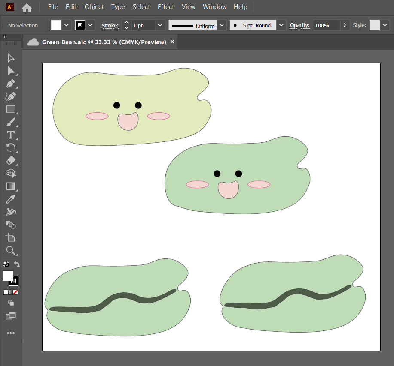Open the Type menu
This screenshot has height=366, width=394.
[x=118, y=7]
